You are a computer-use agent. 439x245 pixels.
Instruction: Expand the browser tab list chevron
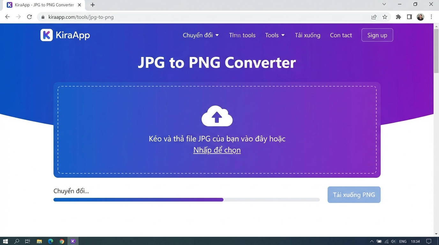[x=384, y=4]
